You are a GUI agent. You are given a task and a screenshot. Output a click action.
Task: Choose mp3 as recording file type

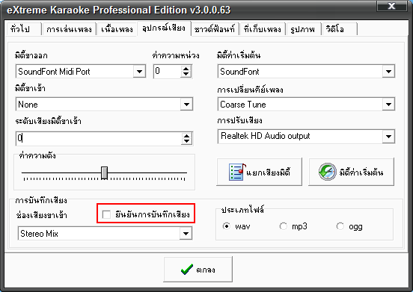click(x=284, y=226)
